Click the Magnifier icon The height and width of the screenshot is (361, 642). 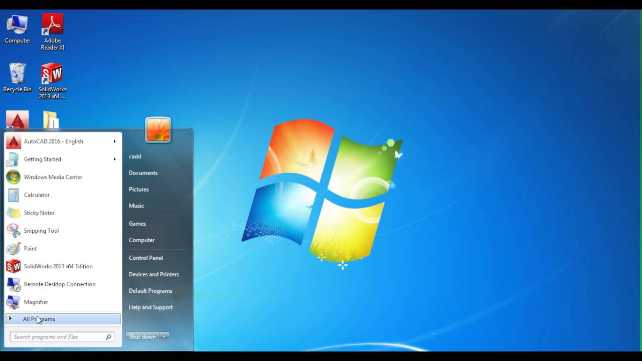[14, 302]
